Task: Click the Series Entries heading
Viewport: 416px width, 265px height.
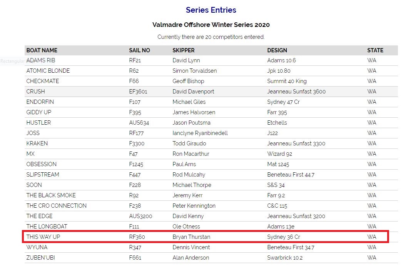Action: (211, 10)
